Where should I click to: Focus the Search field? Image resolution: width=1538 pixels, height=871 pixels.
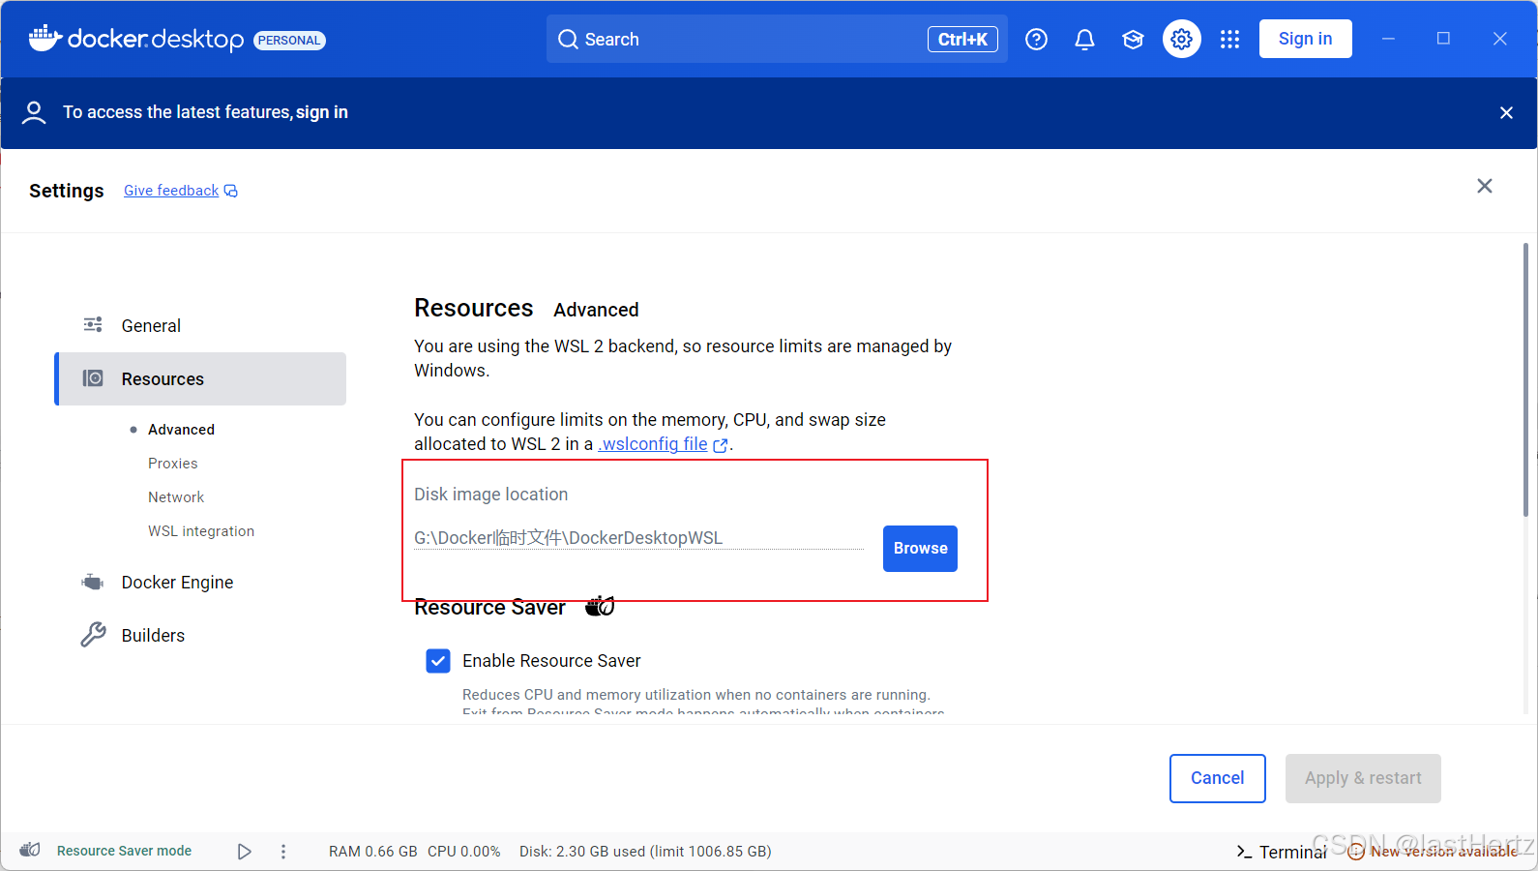tap(777, 39)
